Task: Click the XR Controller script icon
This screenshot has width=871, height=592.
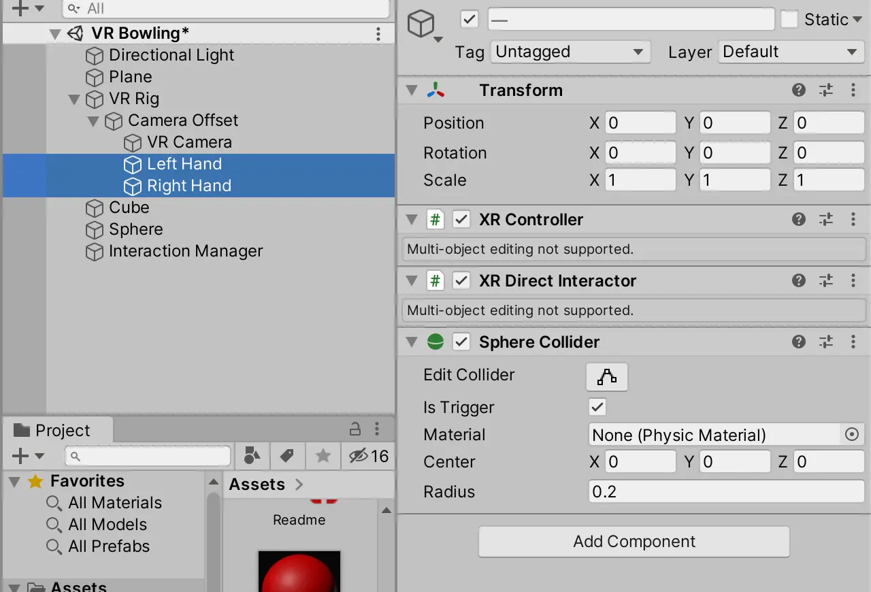Action: point(435,220)
